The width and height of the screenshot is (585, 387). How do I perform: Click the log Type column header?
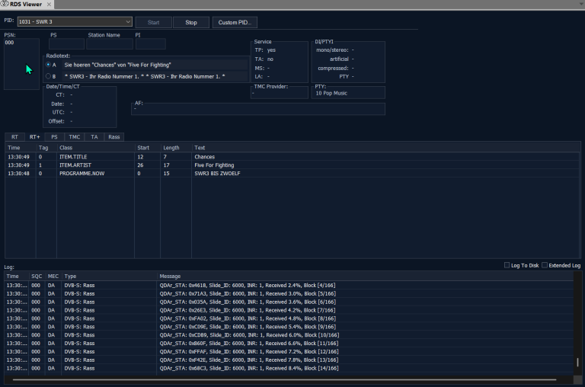pyautogui.click(x=110, y=277)
